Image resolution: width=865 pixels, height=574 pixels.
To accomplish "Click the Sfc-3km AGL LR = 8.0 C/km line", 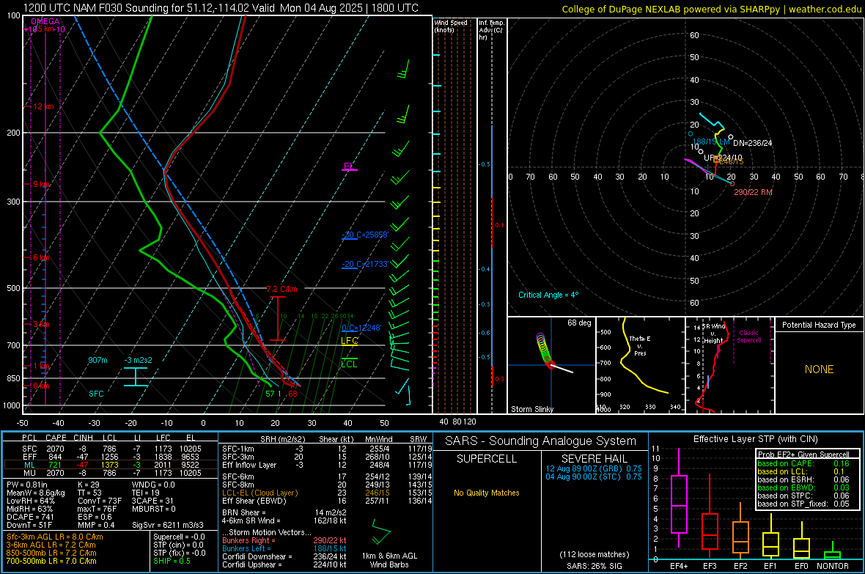I will pos(55,537).
